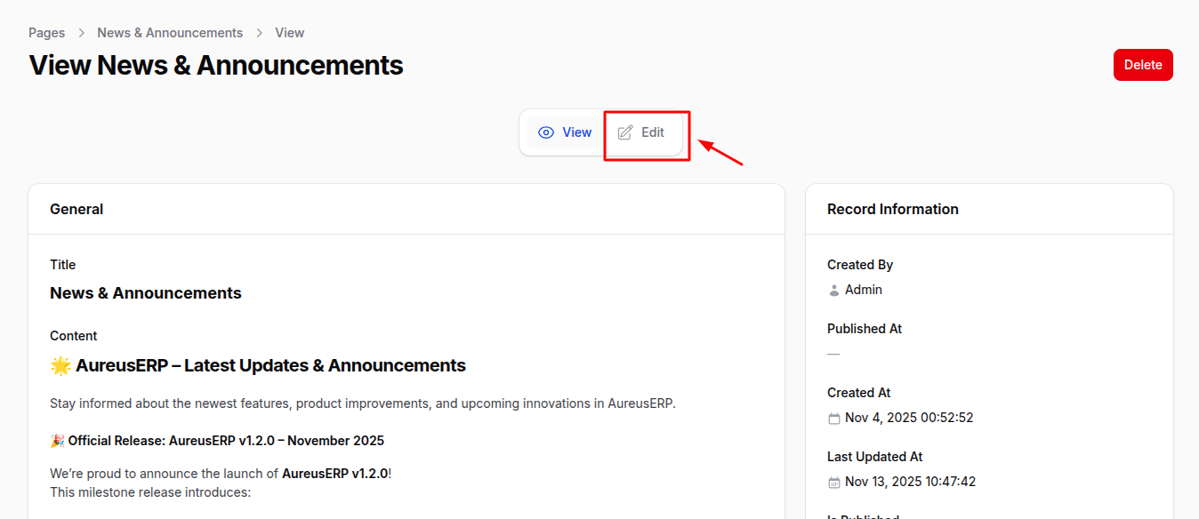The height and width of the screenshot is (519, 1199).
Task: Click the Created At timestamp text
Action: pyautogui.click(x=909, y=418)
